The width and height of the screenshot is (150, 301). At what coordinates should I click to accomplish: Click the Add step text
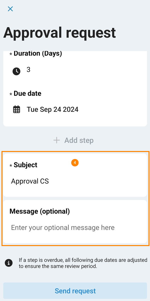(x=79, y=140)
